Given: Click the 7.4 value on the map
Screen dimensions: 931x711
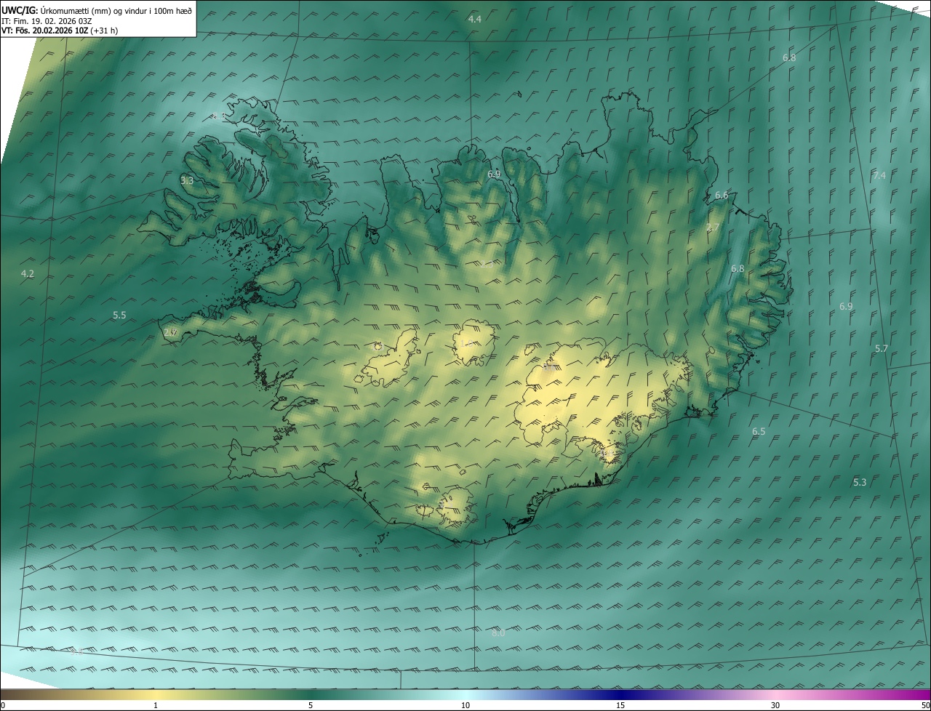Looking at the screenshot, I should pos(879,175).
